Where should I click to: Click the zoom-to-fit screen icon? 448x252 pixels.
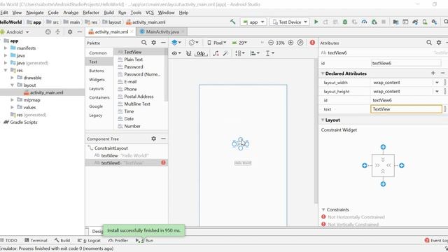300,43
